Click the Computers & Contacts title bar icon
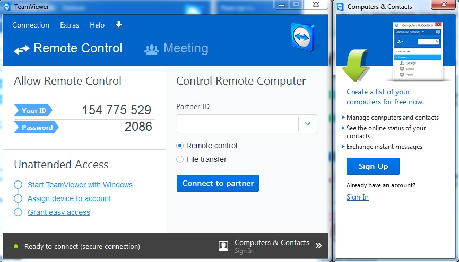This screenshot has height=262, width=459. point(340,6)
